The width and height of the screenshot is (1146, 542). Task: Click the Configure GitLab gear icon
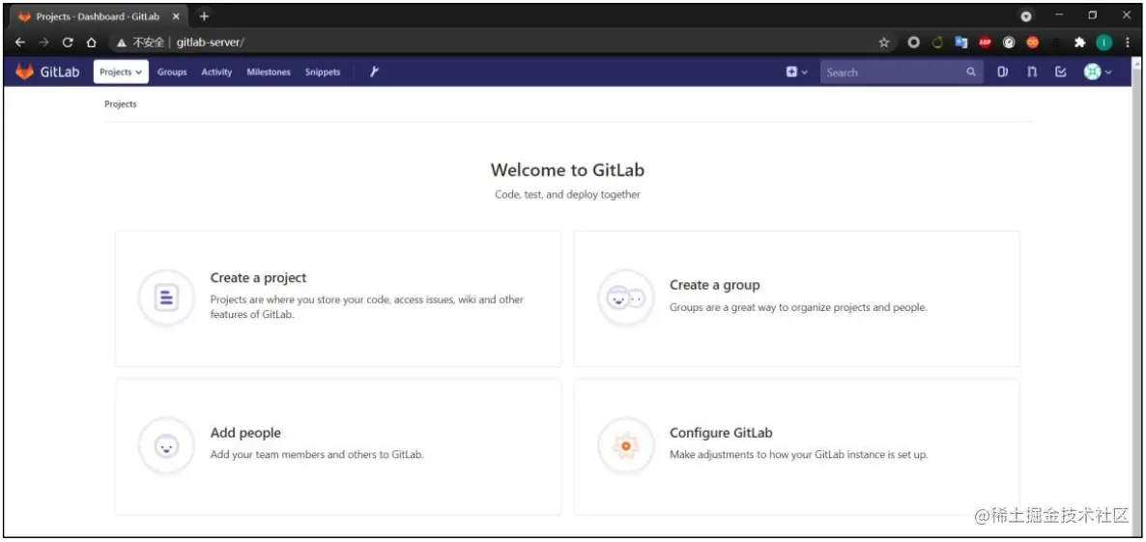(625, 445)
